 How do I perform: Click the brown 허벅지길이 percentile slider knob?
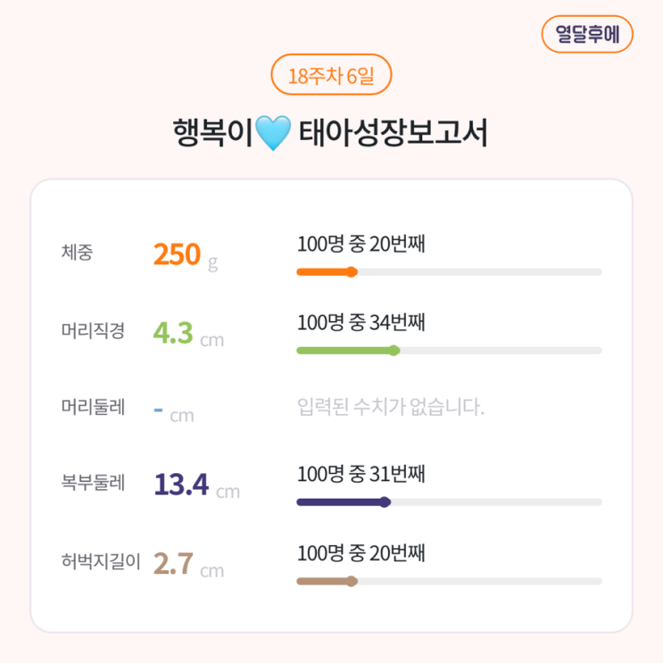352,582
